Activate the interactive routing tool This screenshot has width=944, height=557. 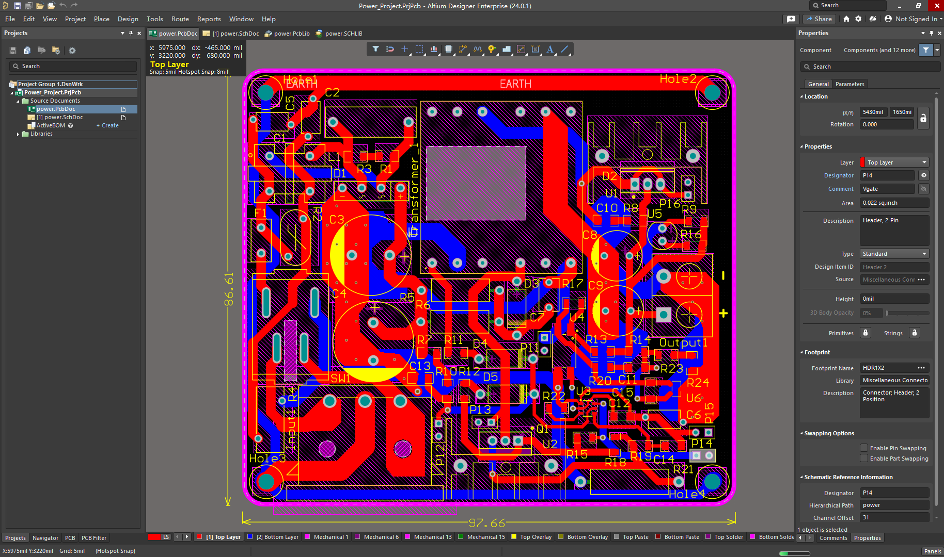coord(463,50)
